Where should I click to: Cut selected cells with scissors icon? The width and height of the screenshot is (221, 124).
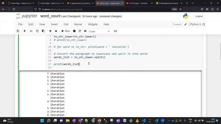[31, 31]
